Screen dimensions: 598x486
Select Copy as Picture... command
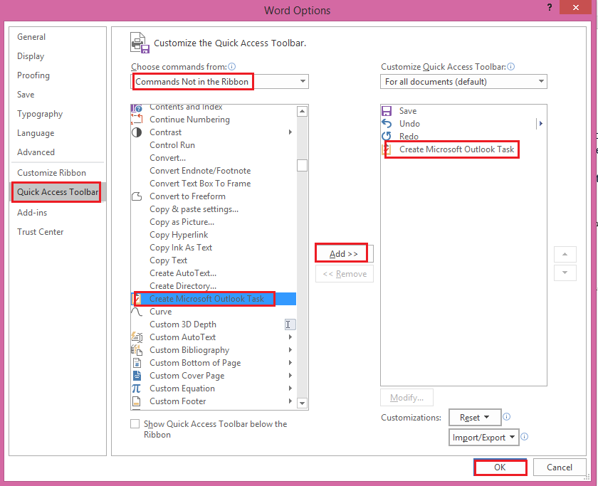[213, 222]
